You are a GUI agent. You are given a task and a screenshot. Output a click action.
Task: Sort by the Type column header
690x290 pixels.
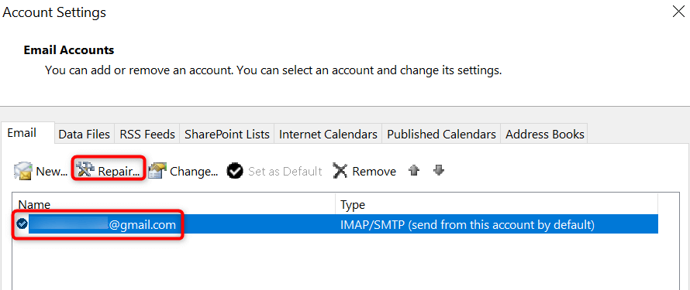pyautogui.click(x=496, y=204)
